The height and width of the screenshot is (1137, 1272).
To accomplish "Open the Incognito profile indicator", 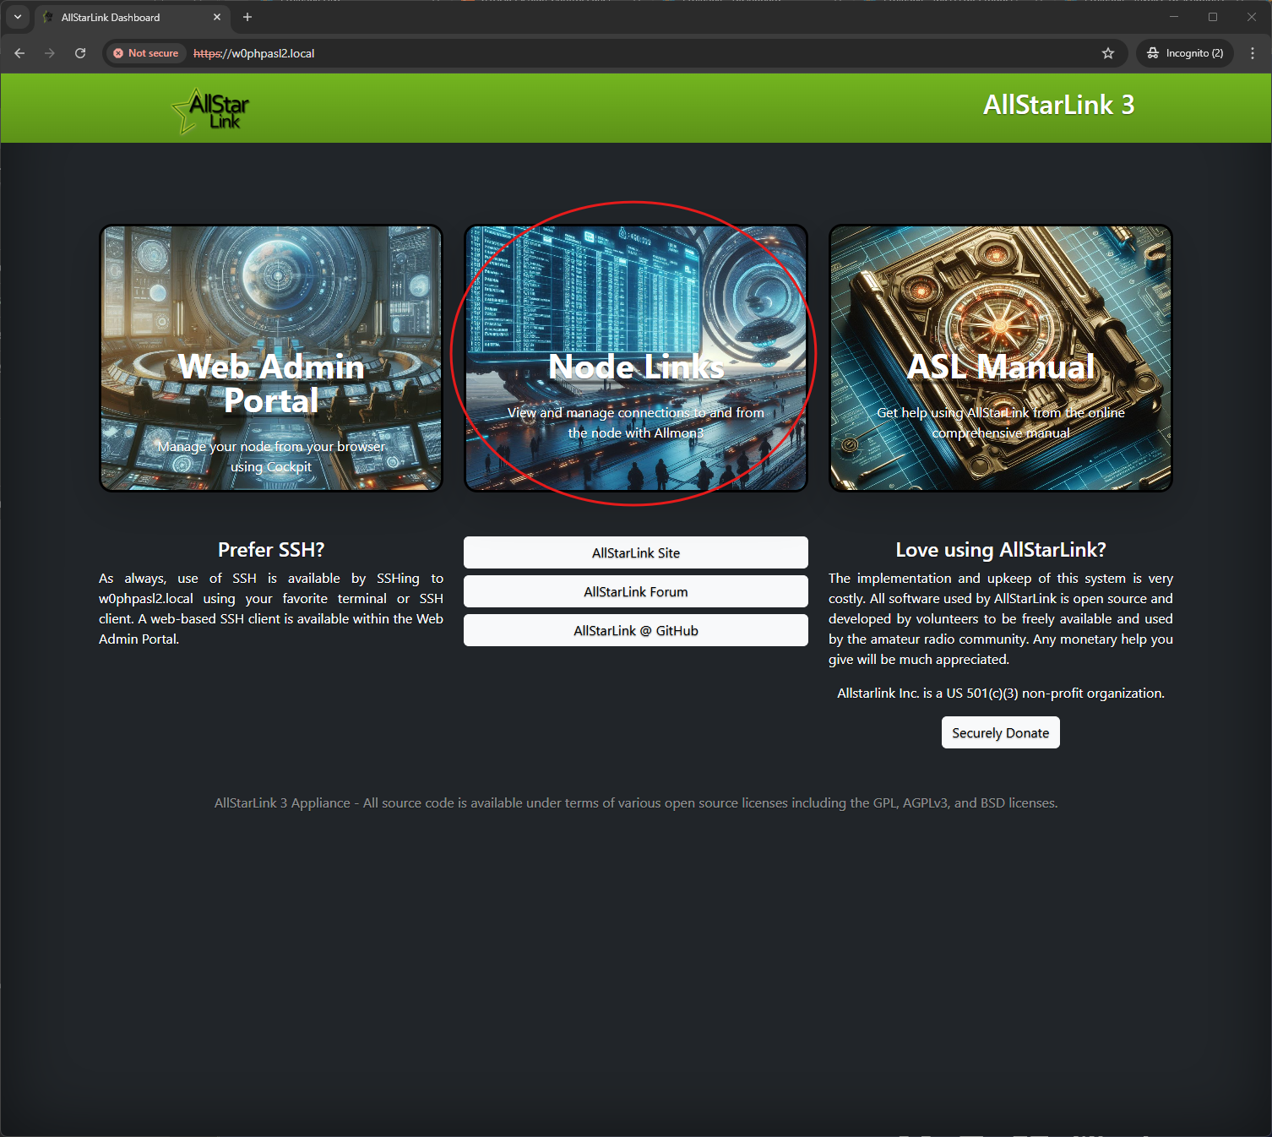I will [1185, 53].
